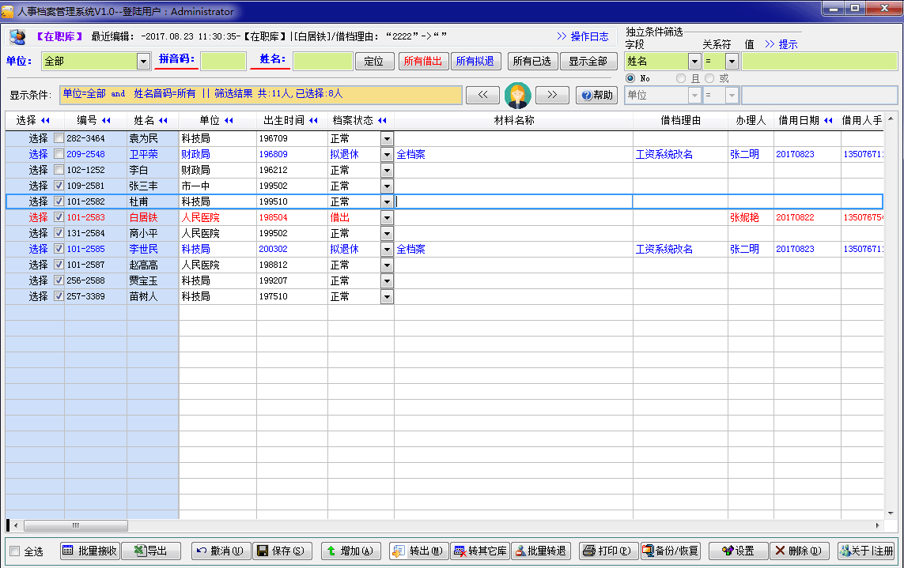Open 档案状态 dropdown for 杜甫 row
This screenshot has height=568, width=904.
point(387,201)
